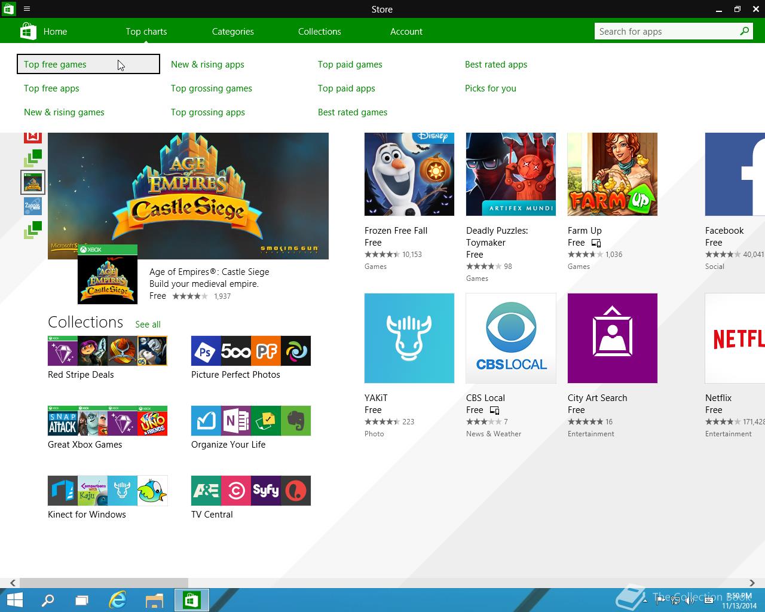
Task: Click the Age of Empires small Xbox icon
Action: pyautogui.click(x=108, y=274)
